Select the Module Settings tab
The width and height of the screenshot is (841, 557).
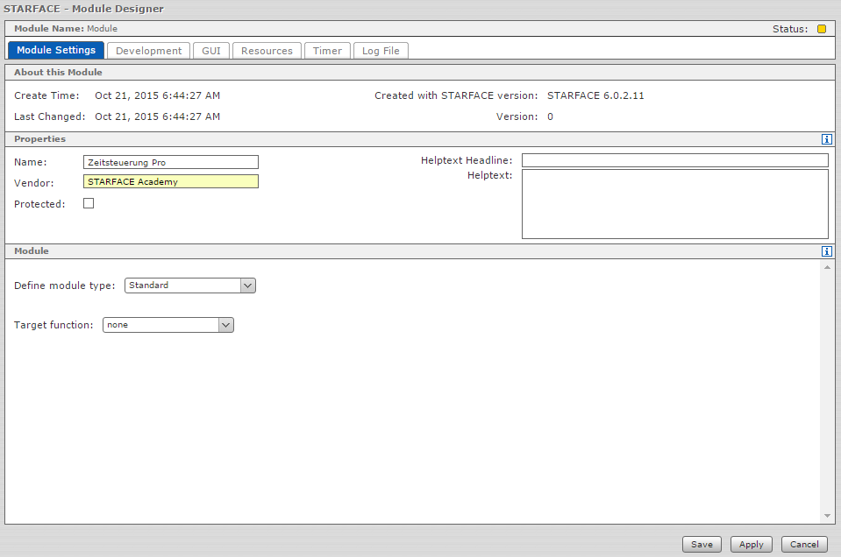point(56,51)
